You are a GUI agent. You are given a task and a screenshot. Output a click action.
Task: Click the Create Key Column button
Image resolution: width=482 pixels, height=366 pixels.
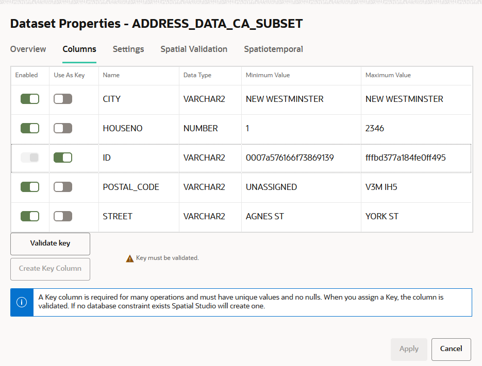pos(50,269)
